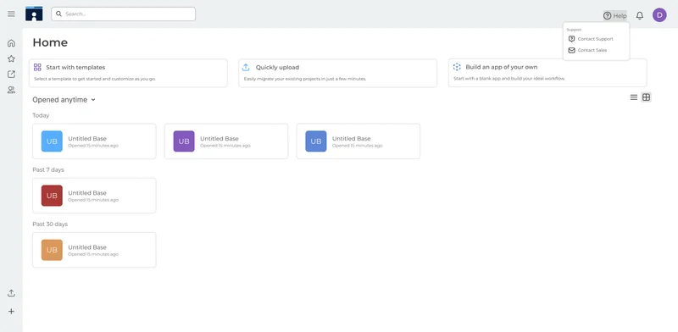Image resolution: width=678 pixels, height=332 pixels.
Task: Open the dark blue Untitled Base card
Action: pyautogui.click(x=358, y=141)
